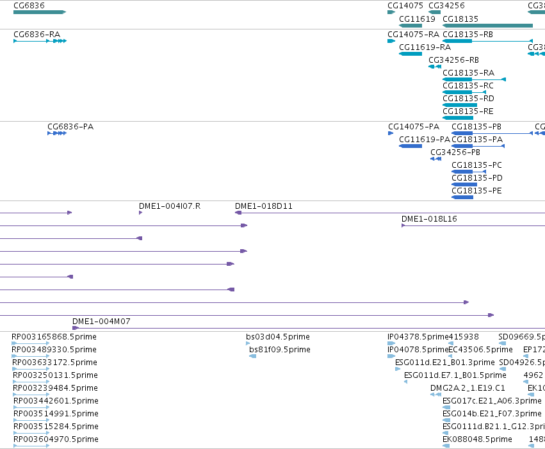Viewport: 545px width, 449px height.
Task: Click protein CG18135-PE label
Action: 476,191
